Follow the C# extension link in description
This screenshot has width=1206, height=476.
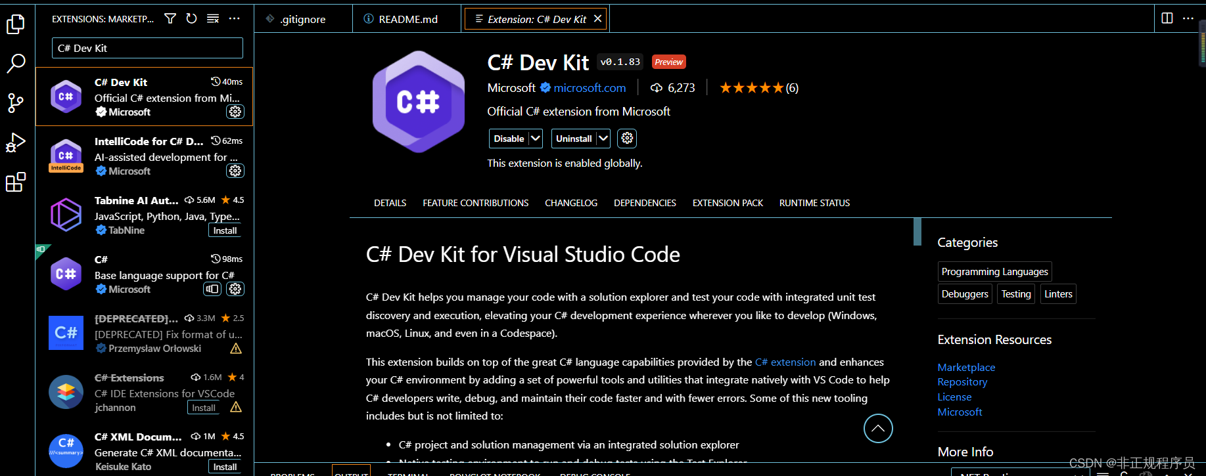pos(785,362)
